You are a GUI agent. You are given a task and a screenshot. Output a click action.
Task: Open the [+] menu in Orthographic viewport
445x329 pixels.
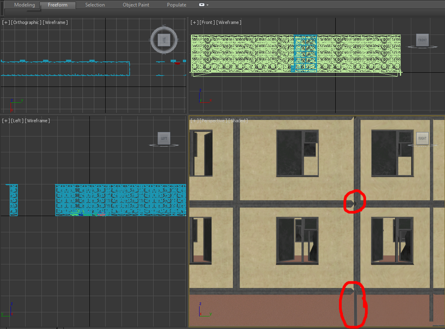pos(6,22)
